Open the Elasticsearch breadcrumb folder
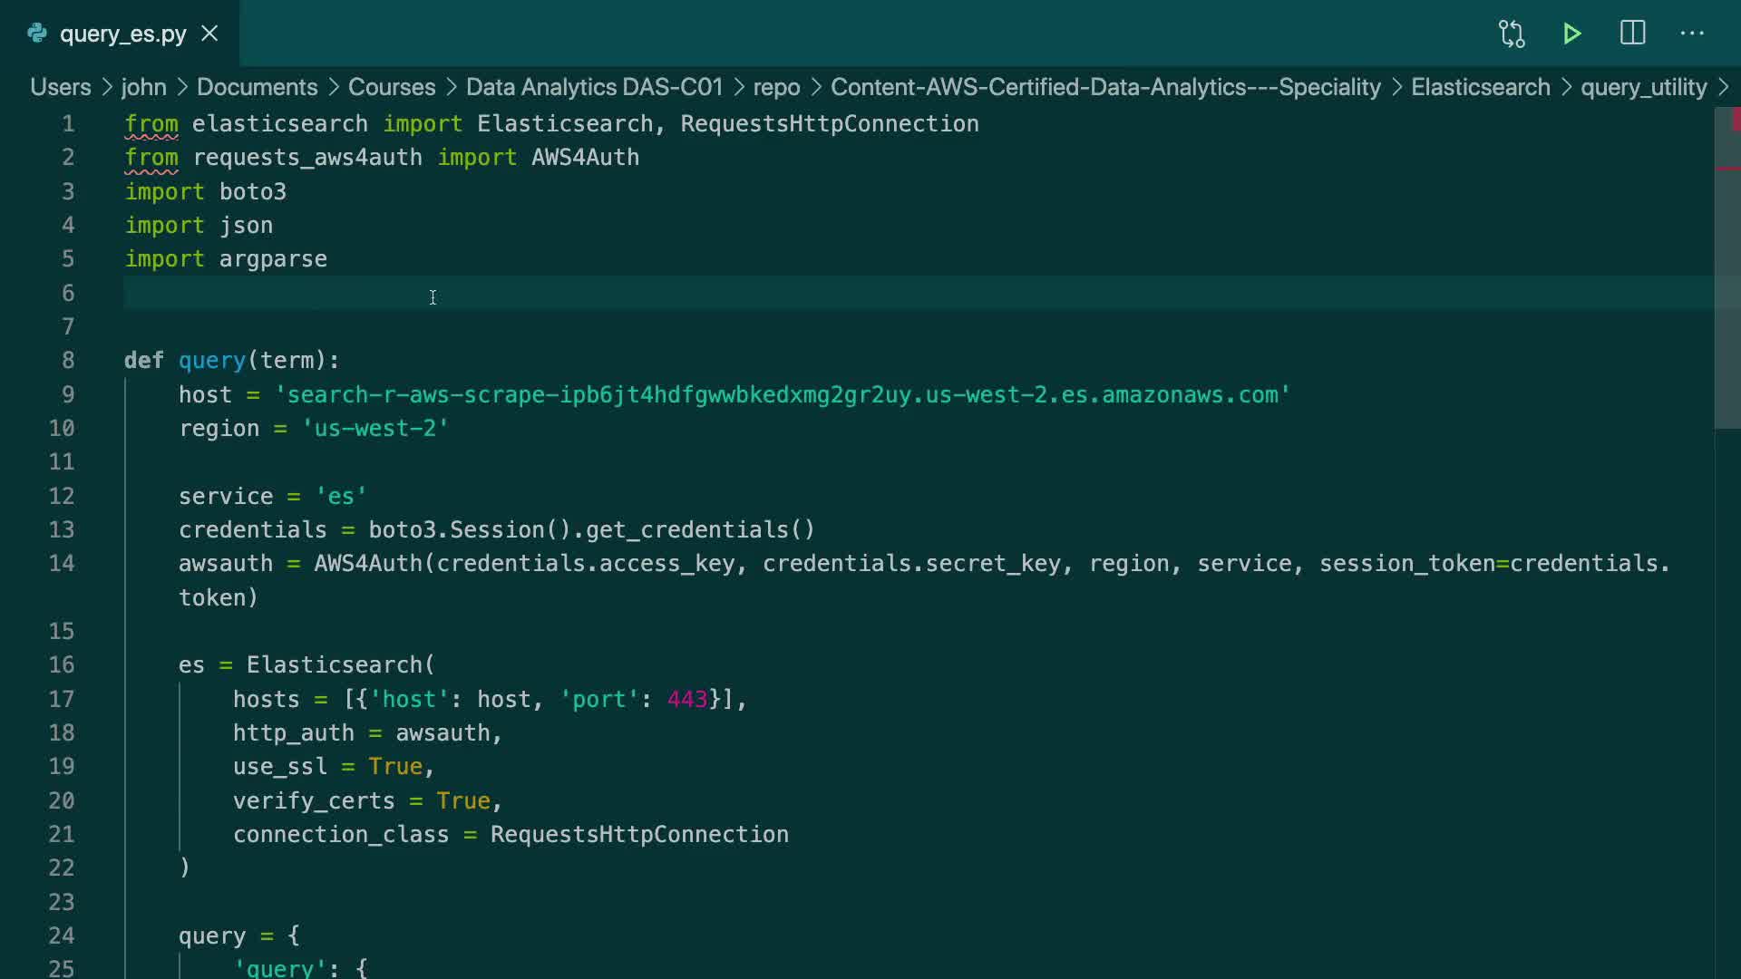Viewport: 1741px width, 979px height. tap(1480, 87)
